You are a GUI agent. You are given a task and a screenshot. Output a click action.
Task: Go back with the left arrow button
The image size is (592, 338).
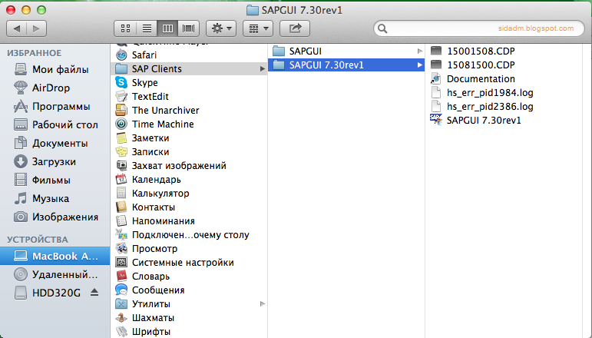17,28
